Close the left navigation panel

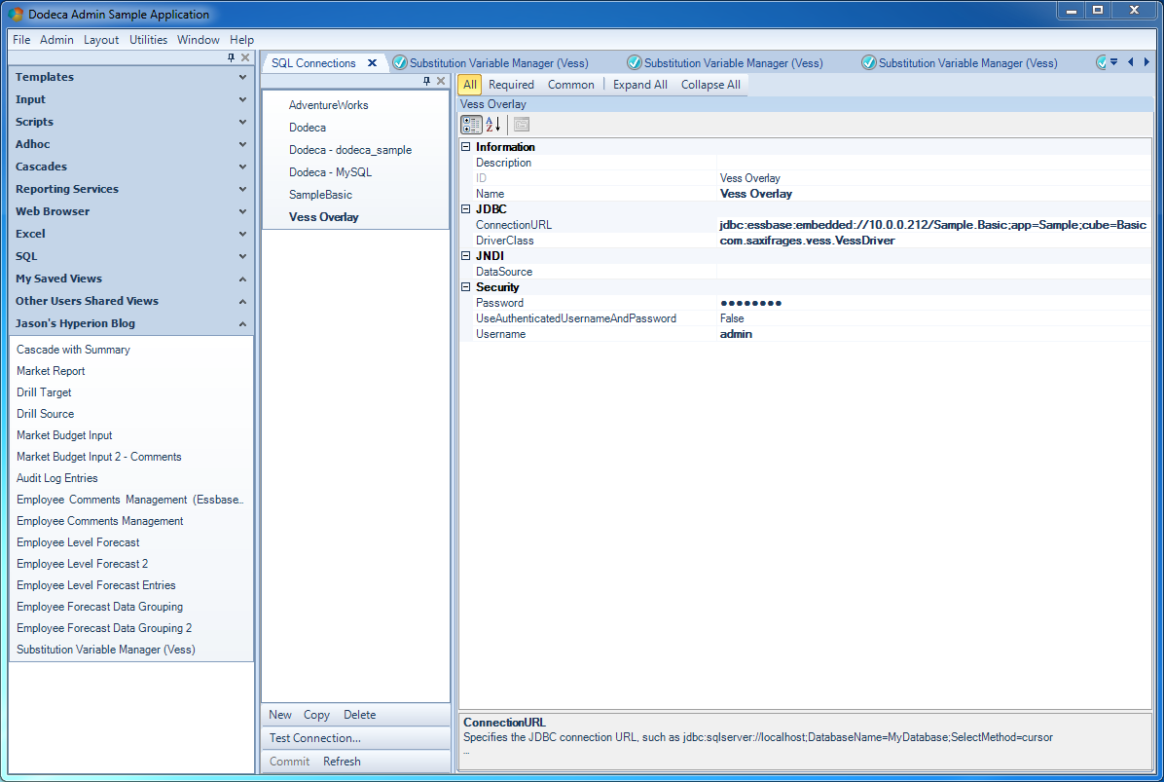[245, 57]
